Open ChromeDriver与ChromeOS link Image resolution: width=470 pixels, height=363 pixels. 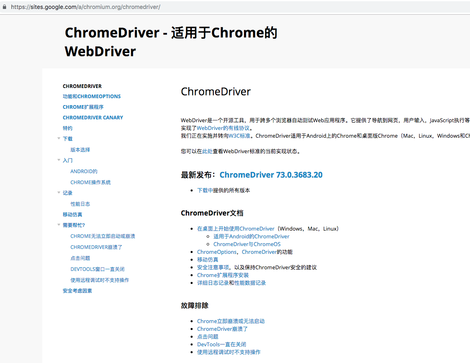pyautogui.click(x=247, y=244)
